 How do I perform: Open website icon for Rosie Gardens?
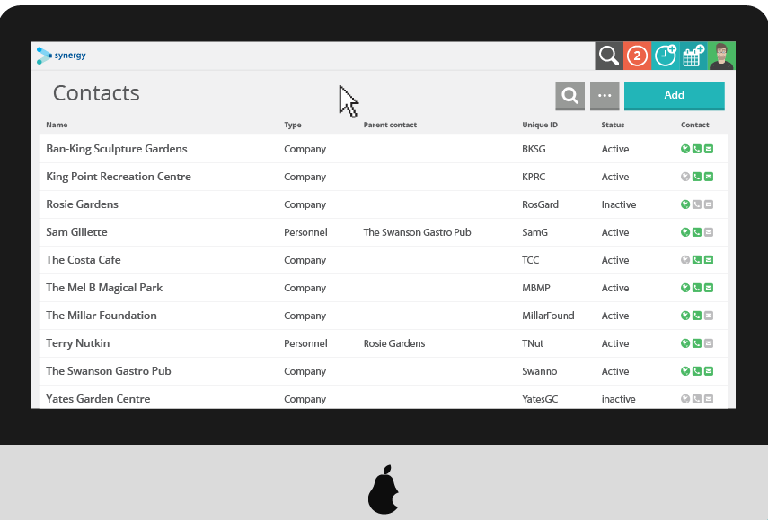tap(685, 204)
